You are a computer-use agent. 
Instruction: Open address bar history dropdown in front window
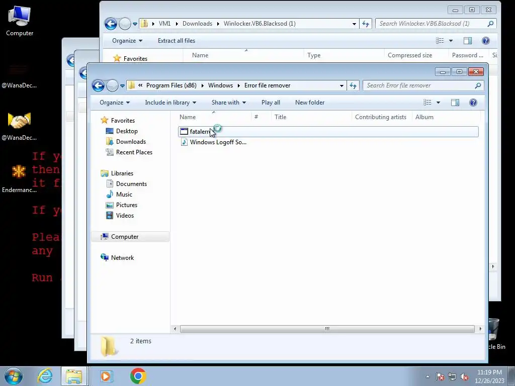pos(341,85)
